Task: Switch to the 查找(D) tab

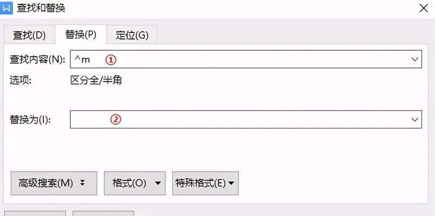Action: (x=29, y=35)
